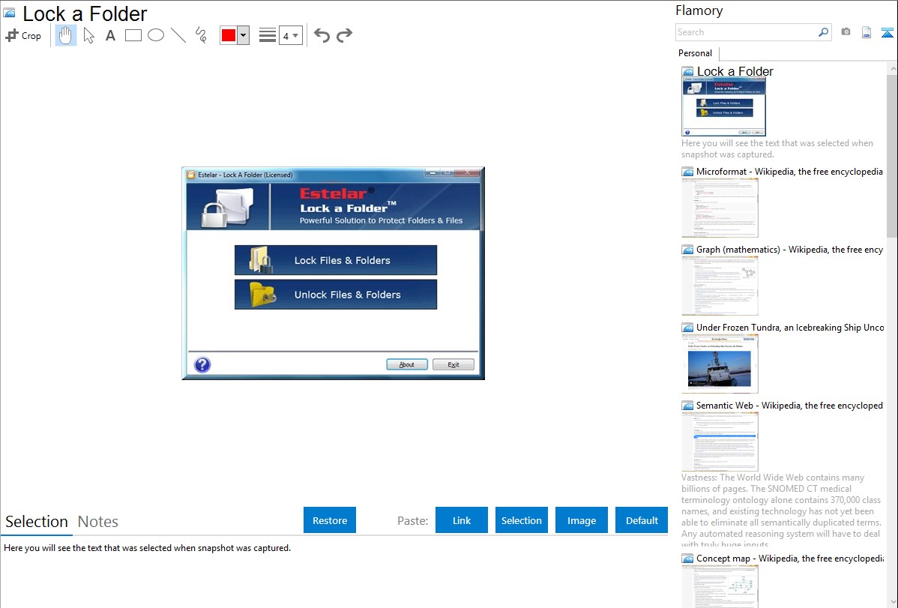Click the Graph (mathematics) - Wikipedia title
This screenshot has height=608, width=898.
coord(789,250)
